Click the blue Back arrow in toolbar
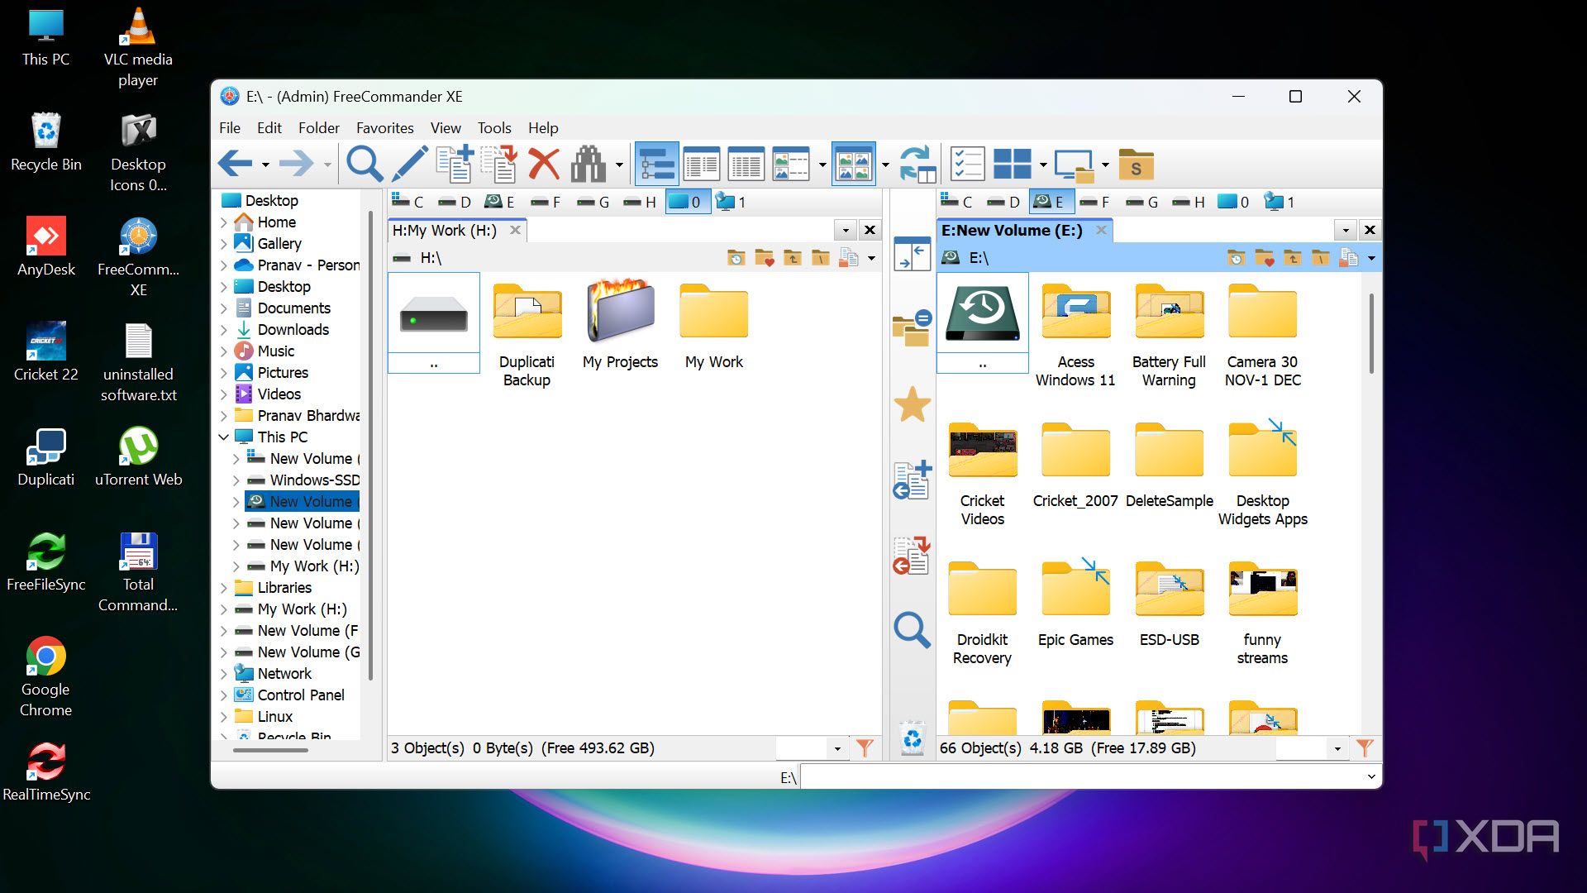The height and width of the screenshot is (893, 1587). (x=236, y=165)
